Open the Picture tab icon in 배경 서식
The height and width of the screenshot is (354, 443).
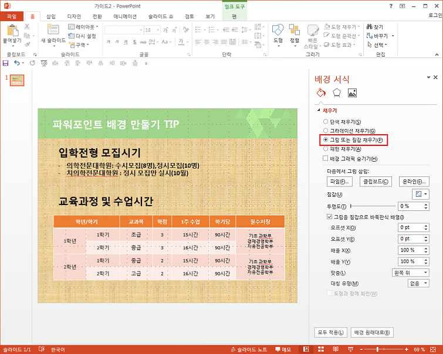point(352,93)
